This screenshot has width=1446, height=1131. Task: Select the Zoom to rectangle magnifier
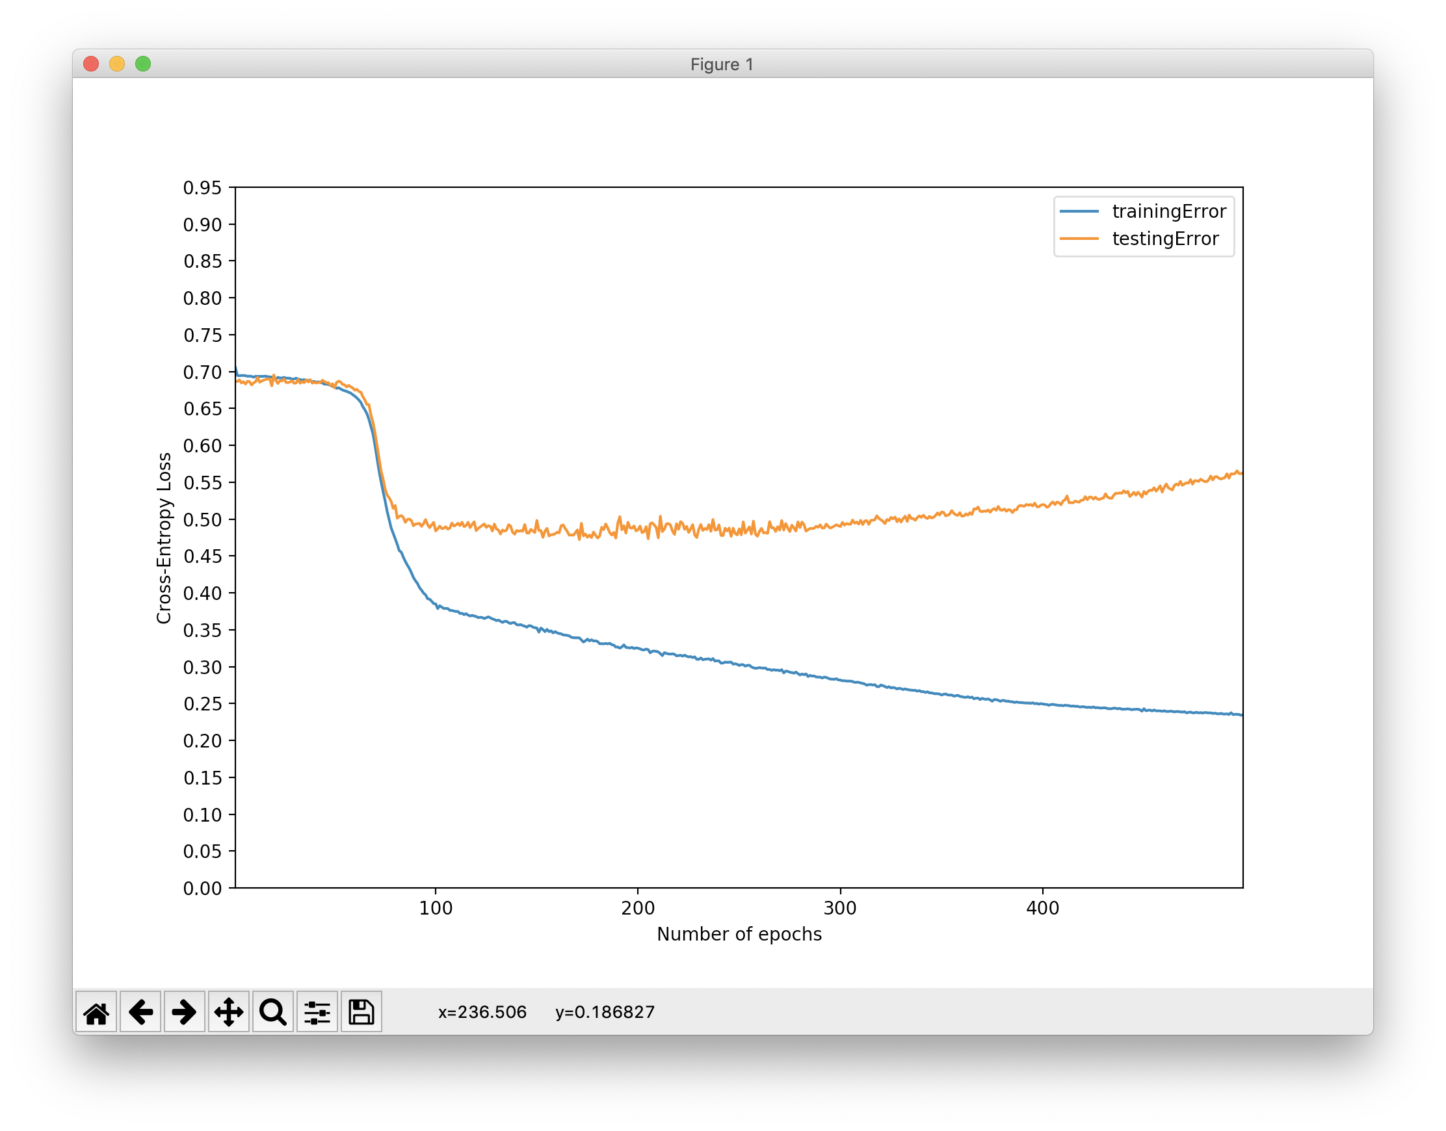[x=273, y=1012]
